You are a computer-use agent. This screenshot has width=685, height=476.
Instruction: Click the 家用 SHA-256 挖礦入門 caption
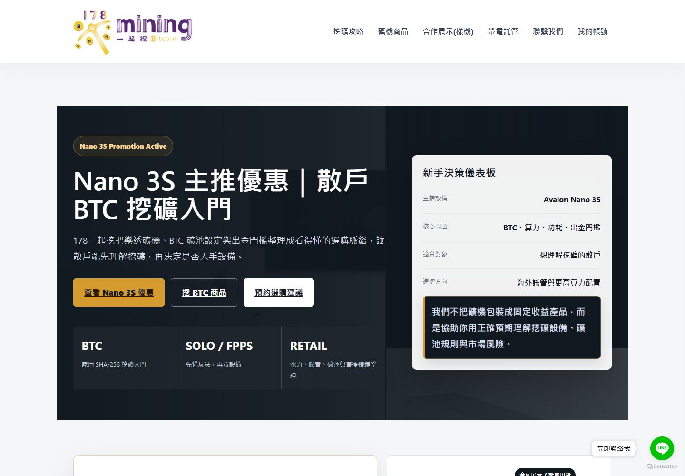(114, 365)
